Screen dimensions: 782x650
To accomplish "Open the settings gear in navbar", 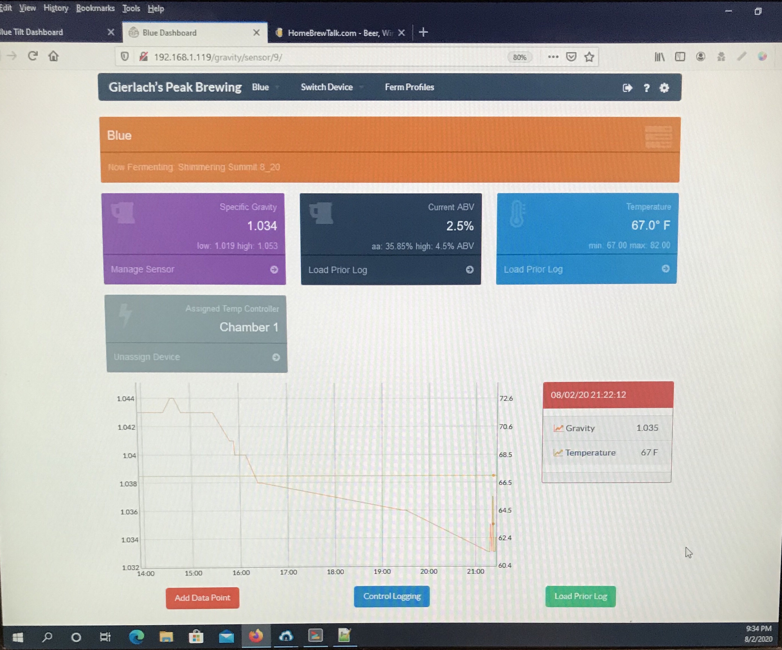I will point(664,88).
